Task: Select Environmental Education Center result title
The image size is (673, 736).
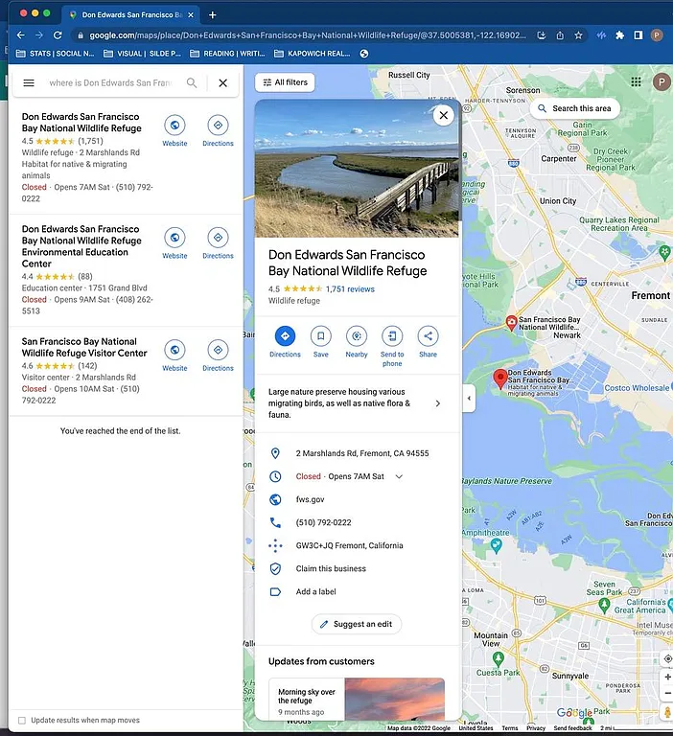Action: [81, 246]
